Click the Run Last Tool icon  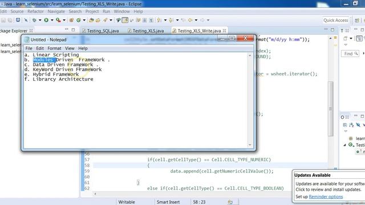coord(58,20)
